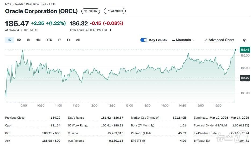This screenshot has width=251, height=146.
Task: Click the Advanced Chart expand arrows icon
Action: 206,40
